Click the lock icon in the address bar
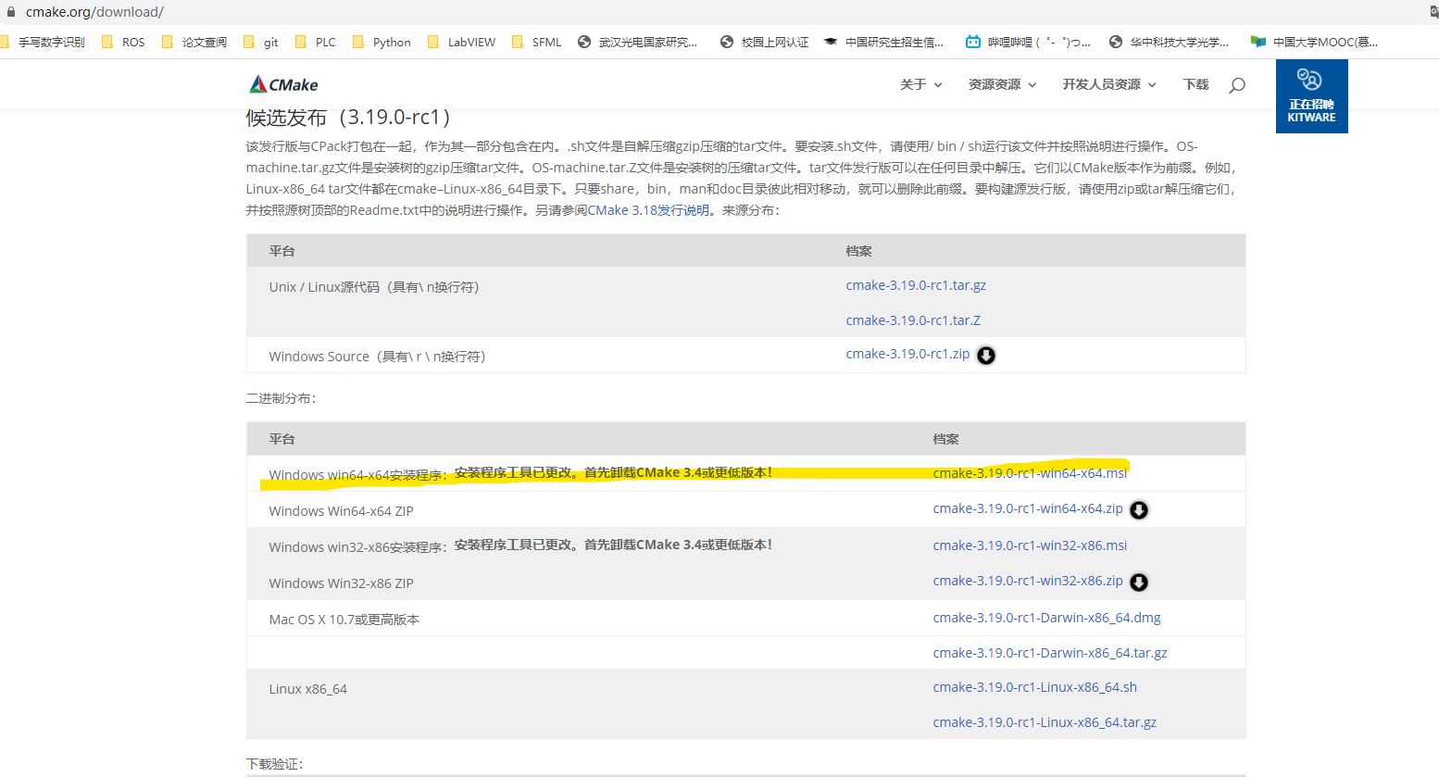Image resolution: width=1439 pixels, height=777 pixels. (11, 12)
